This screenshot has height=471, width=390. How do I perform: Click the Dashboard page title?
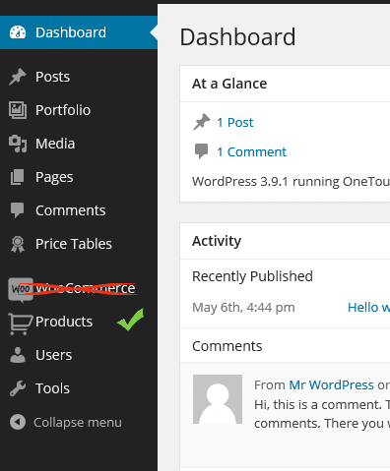pos(237,36)
